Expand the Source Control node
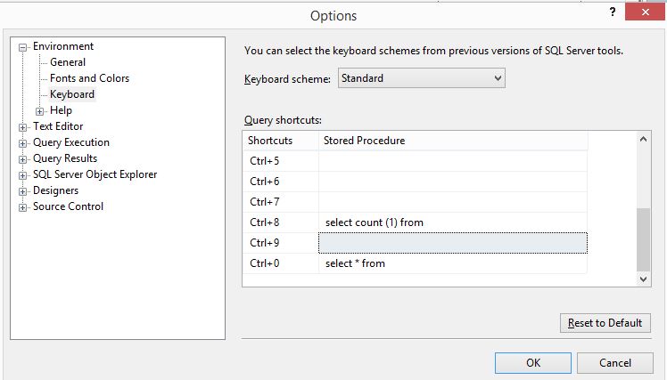The height and width of the screenshot is (380, 667). (x=22, y=207)
